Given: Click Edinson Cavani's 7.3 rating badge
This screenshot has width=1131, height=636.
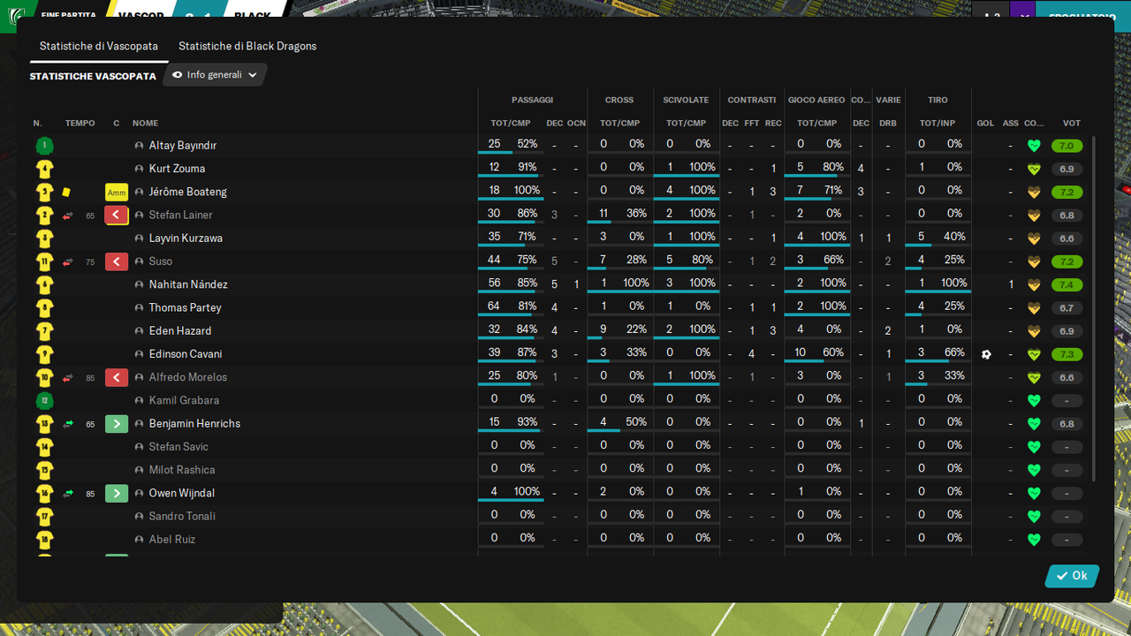Looking at the screenshot, I should click(x=1066, y=354).
